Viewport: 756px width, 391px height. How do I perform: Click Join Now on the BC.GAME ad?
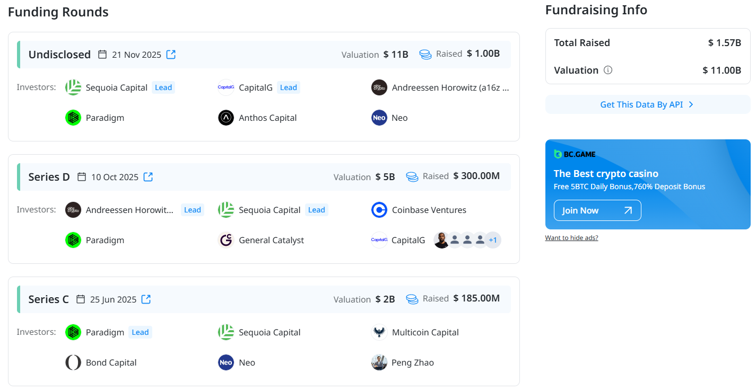click(x=597, y=210)
